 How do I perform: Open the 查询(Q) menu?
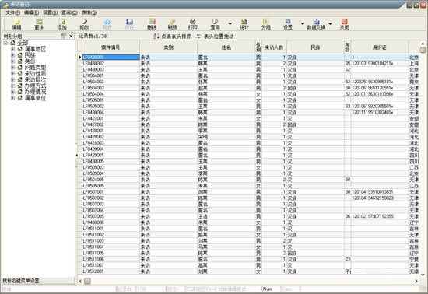click(69, 12)
